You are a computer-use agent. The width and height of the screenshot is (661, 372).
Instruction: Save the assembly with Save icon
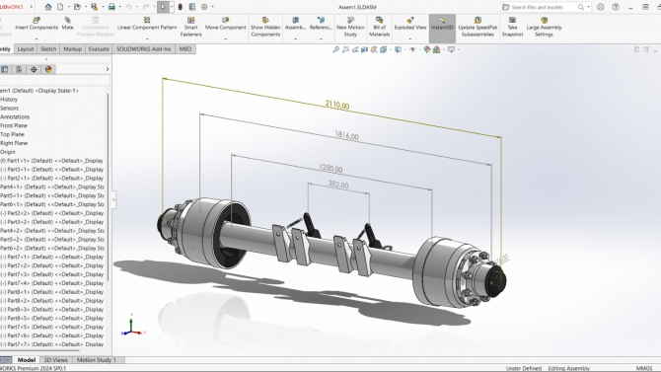tap(94, 7)
